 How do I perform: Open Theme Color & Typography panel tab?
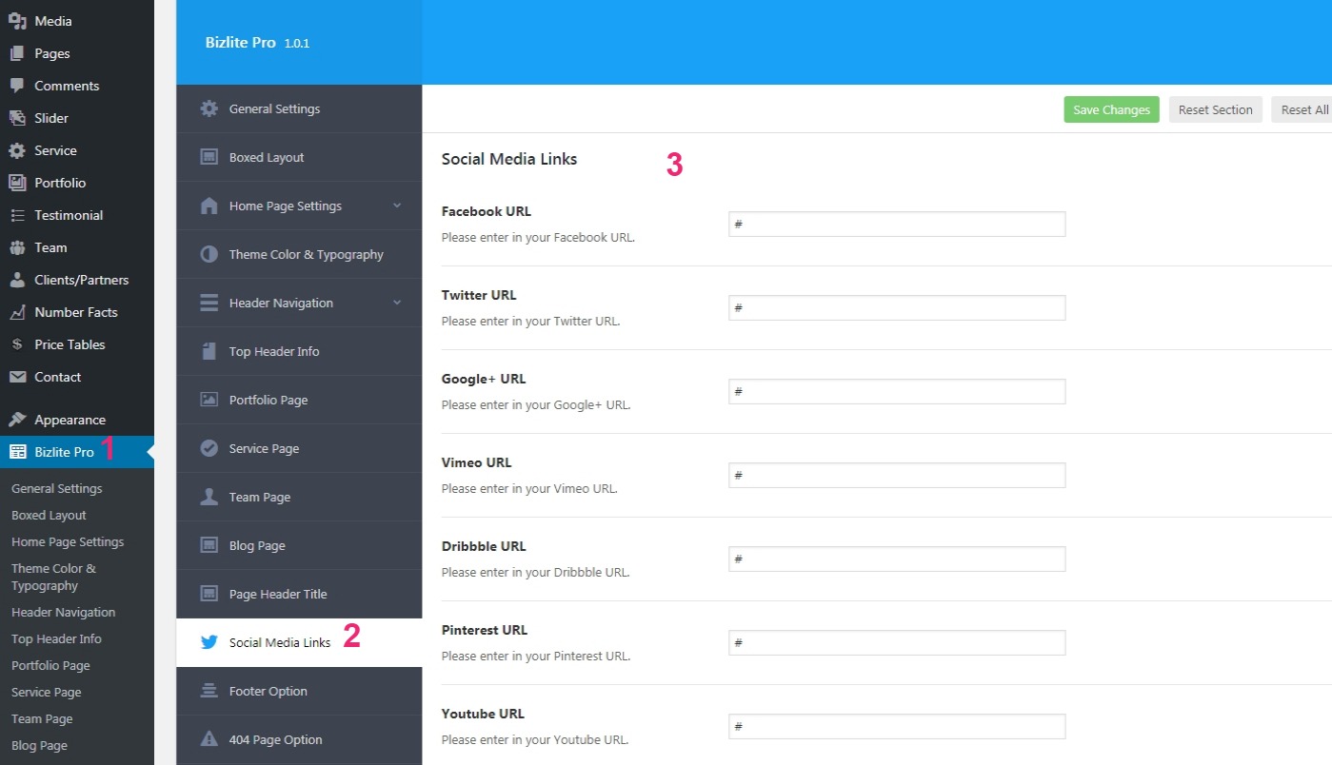(x=299, y=254)
